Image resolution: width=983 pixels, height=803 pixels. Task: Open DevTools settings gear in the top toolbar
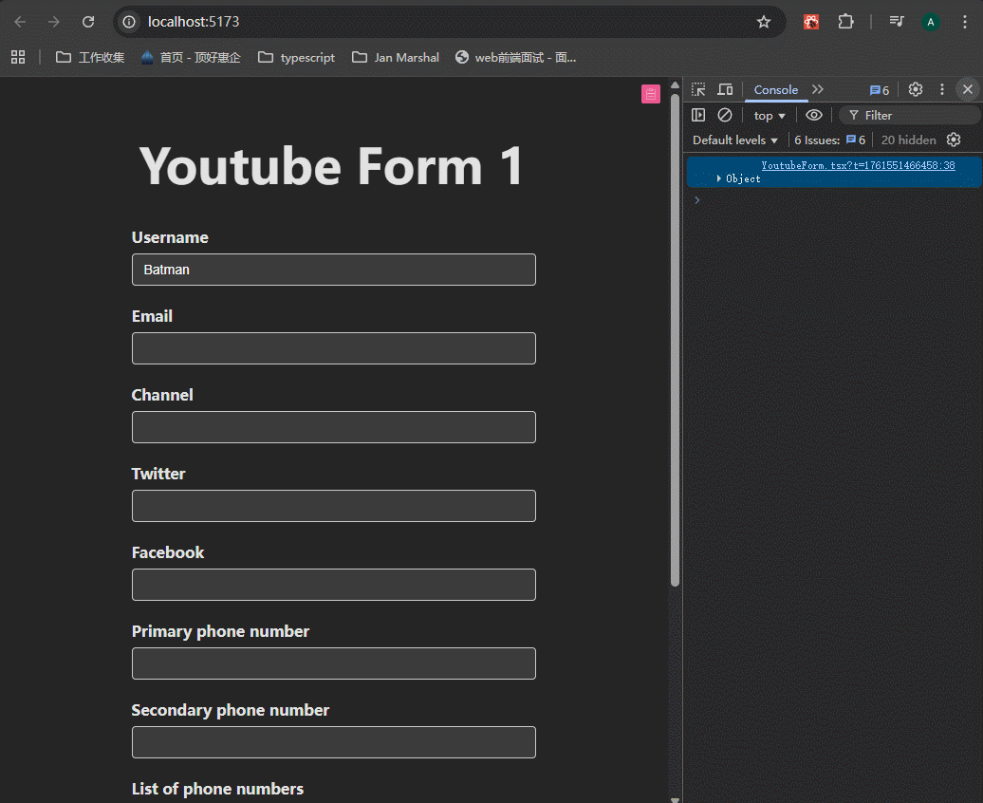coord(916,89)
